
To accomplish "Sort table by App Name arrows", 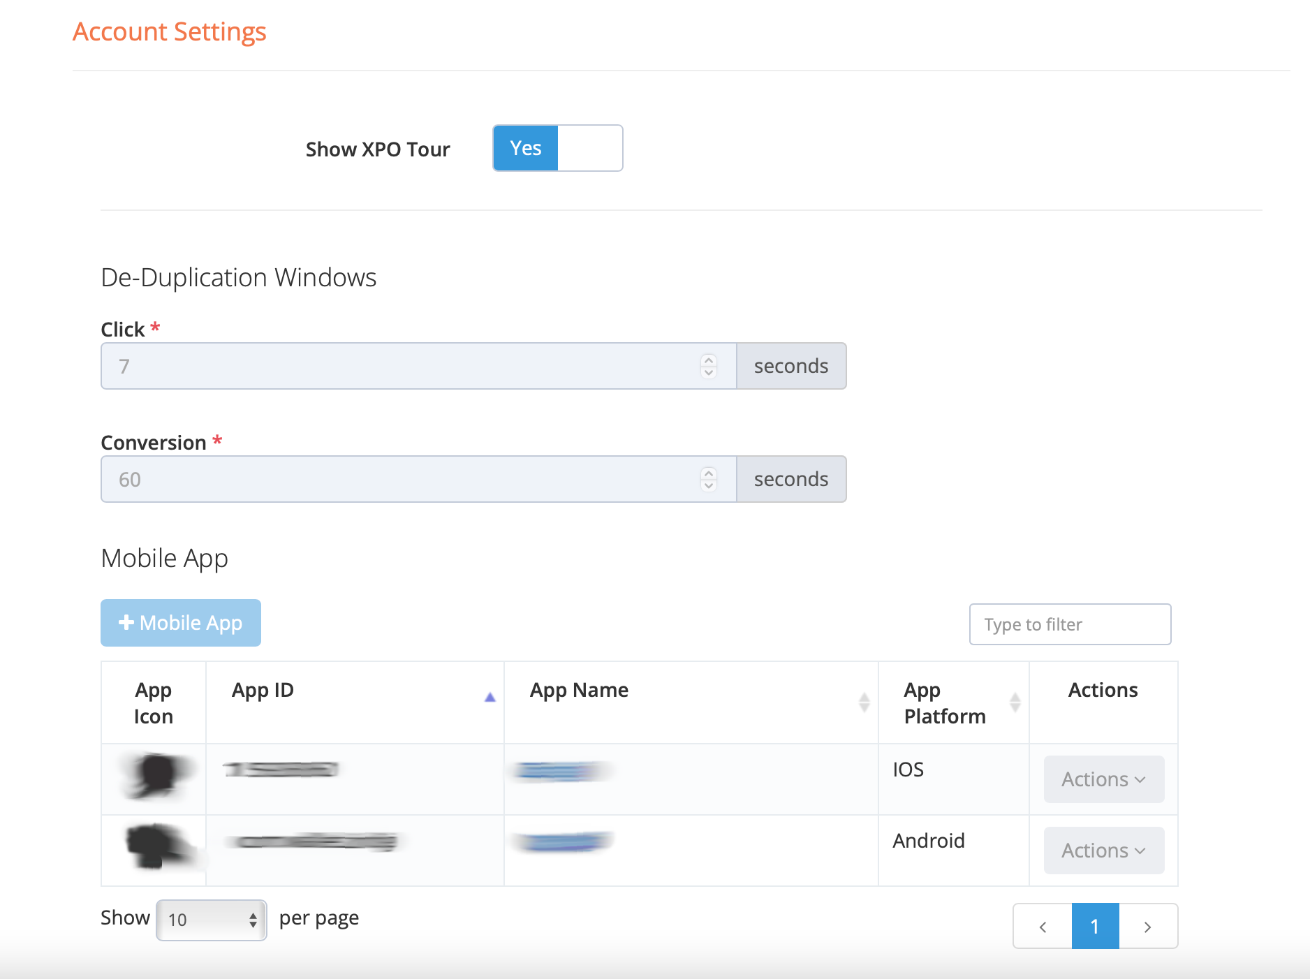I will pyautogui.click(x=864, y=702).
